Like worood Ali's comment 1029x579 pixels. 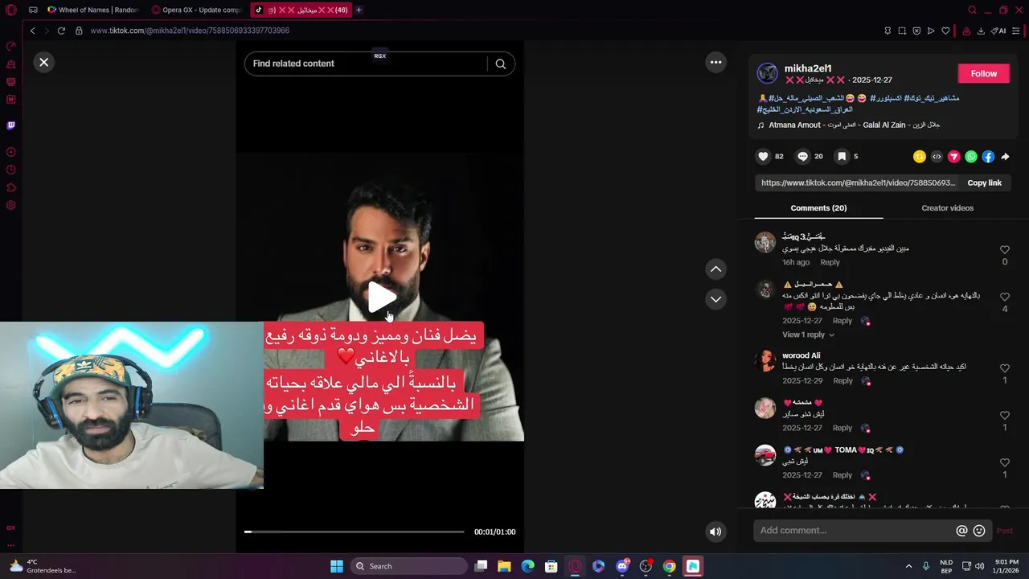pos(1004,368)
